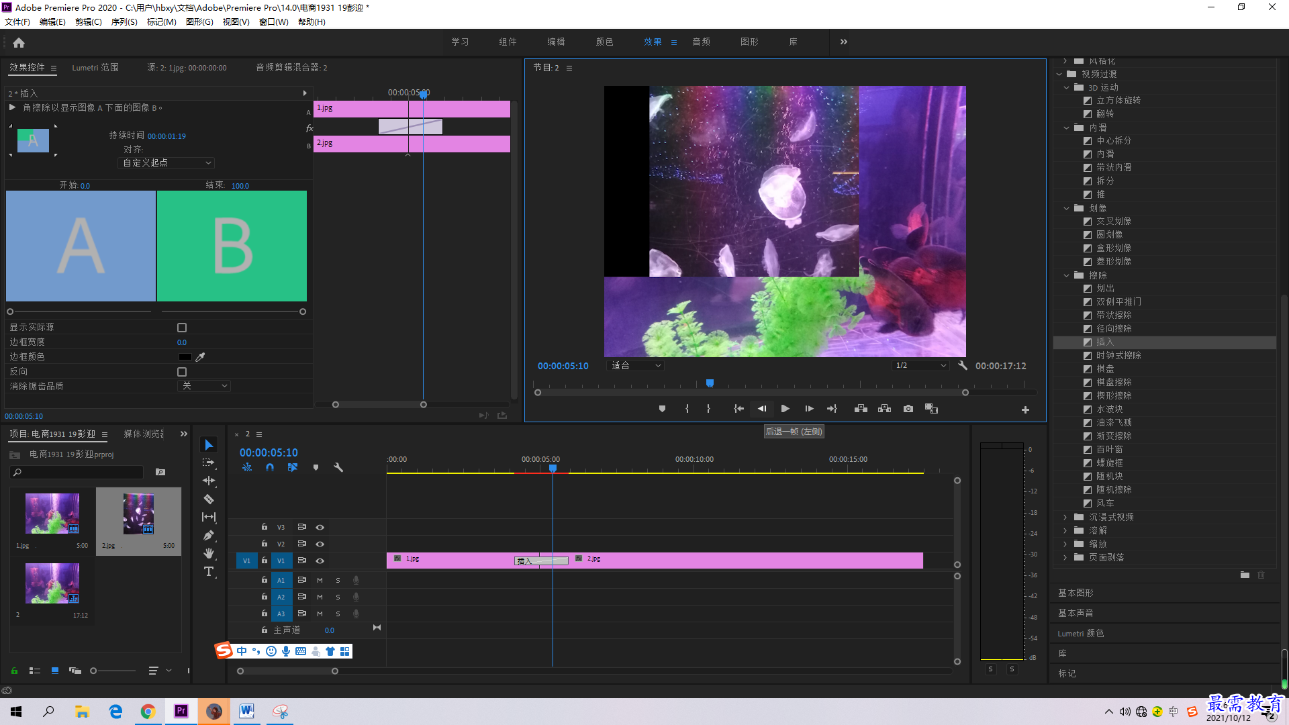Select the Hand tool

pyautogui.click(x=209, y=553)
